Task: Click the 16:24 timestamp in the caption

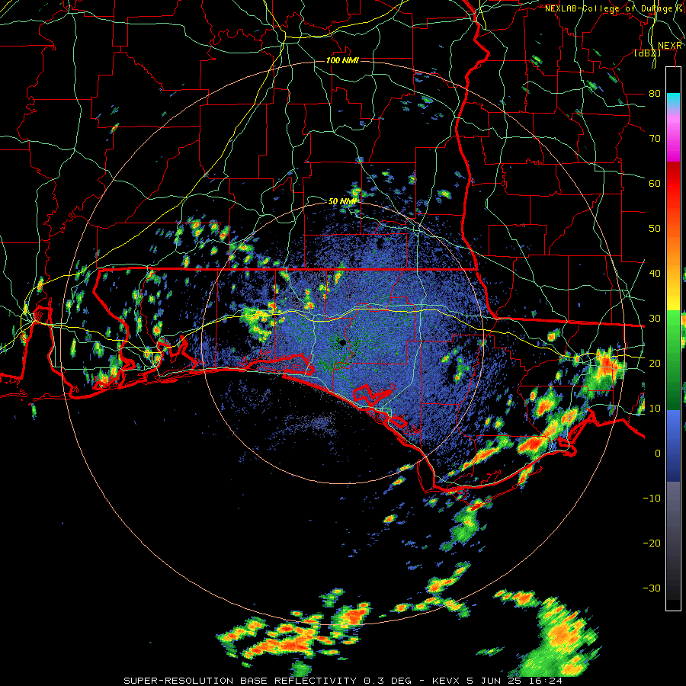Action: point(544,681)
